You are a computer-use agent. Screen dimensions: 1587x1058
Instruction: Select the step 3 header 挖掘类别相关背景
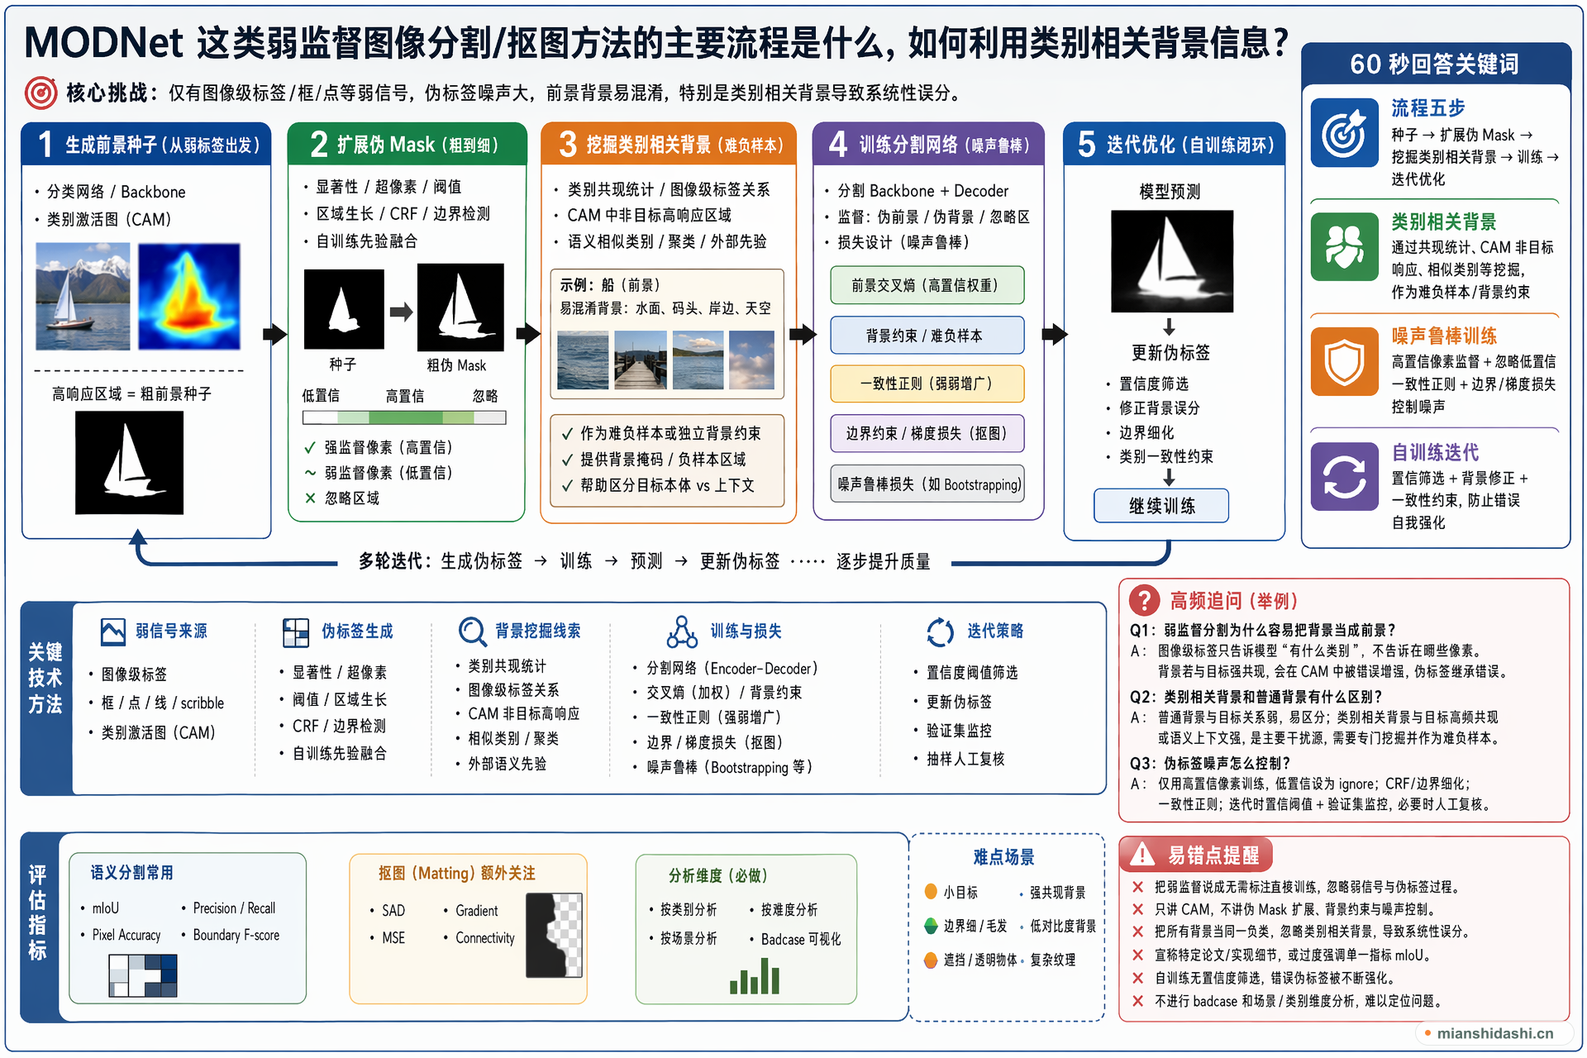(669, 144)
